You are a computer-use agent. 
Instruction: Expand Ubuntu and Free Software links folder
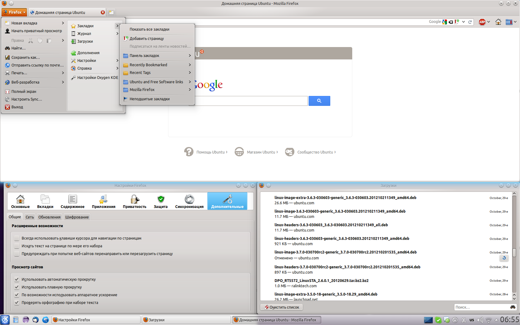point(157,82)
